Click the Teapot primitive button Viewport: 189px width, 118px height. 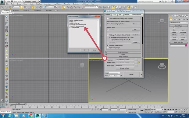pos(174,40)
